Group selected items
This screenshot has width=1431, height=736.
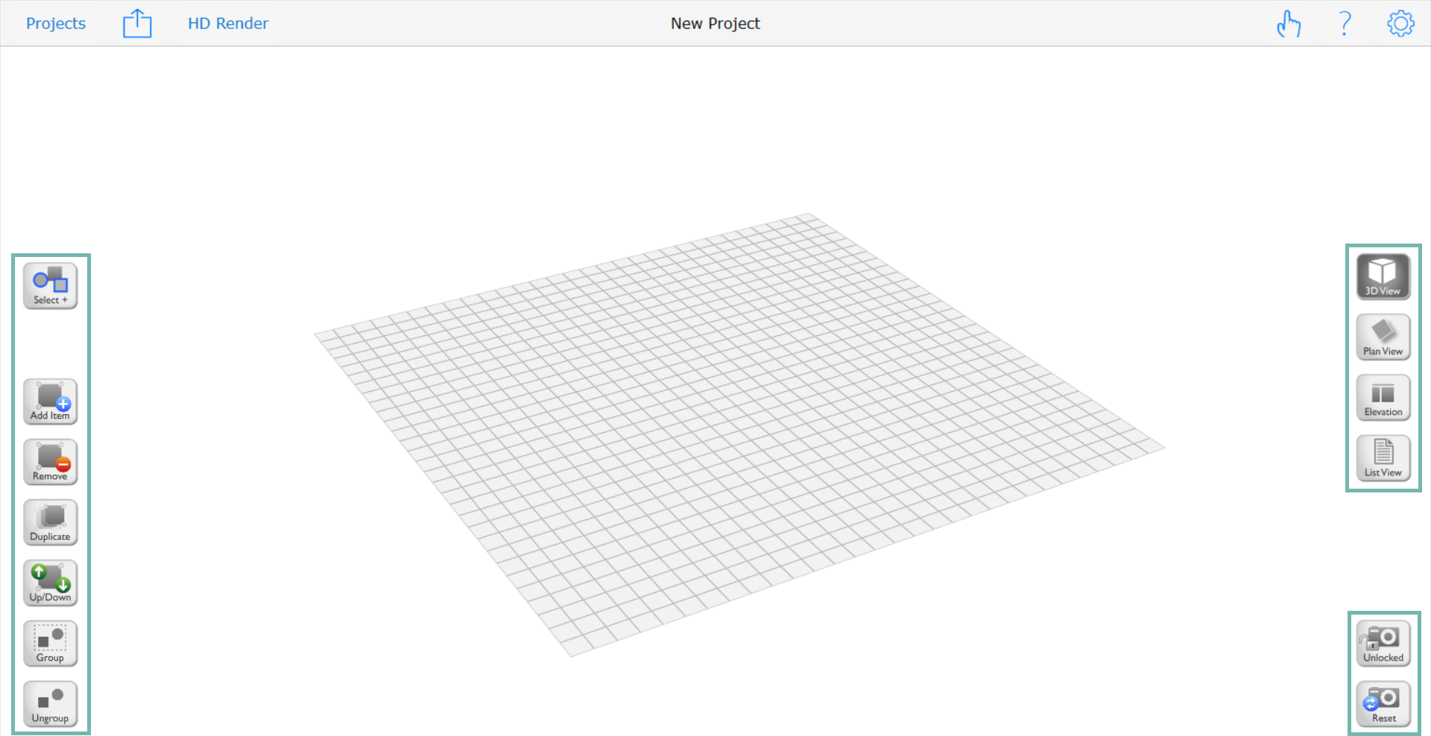tap(50, 644)
